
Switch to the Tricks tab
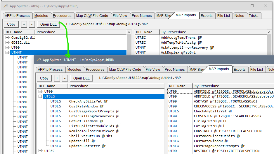[x=253, y=16]
